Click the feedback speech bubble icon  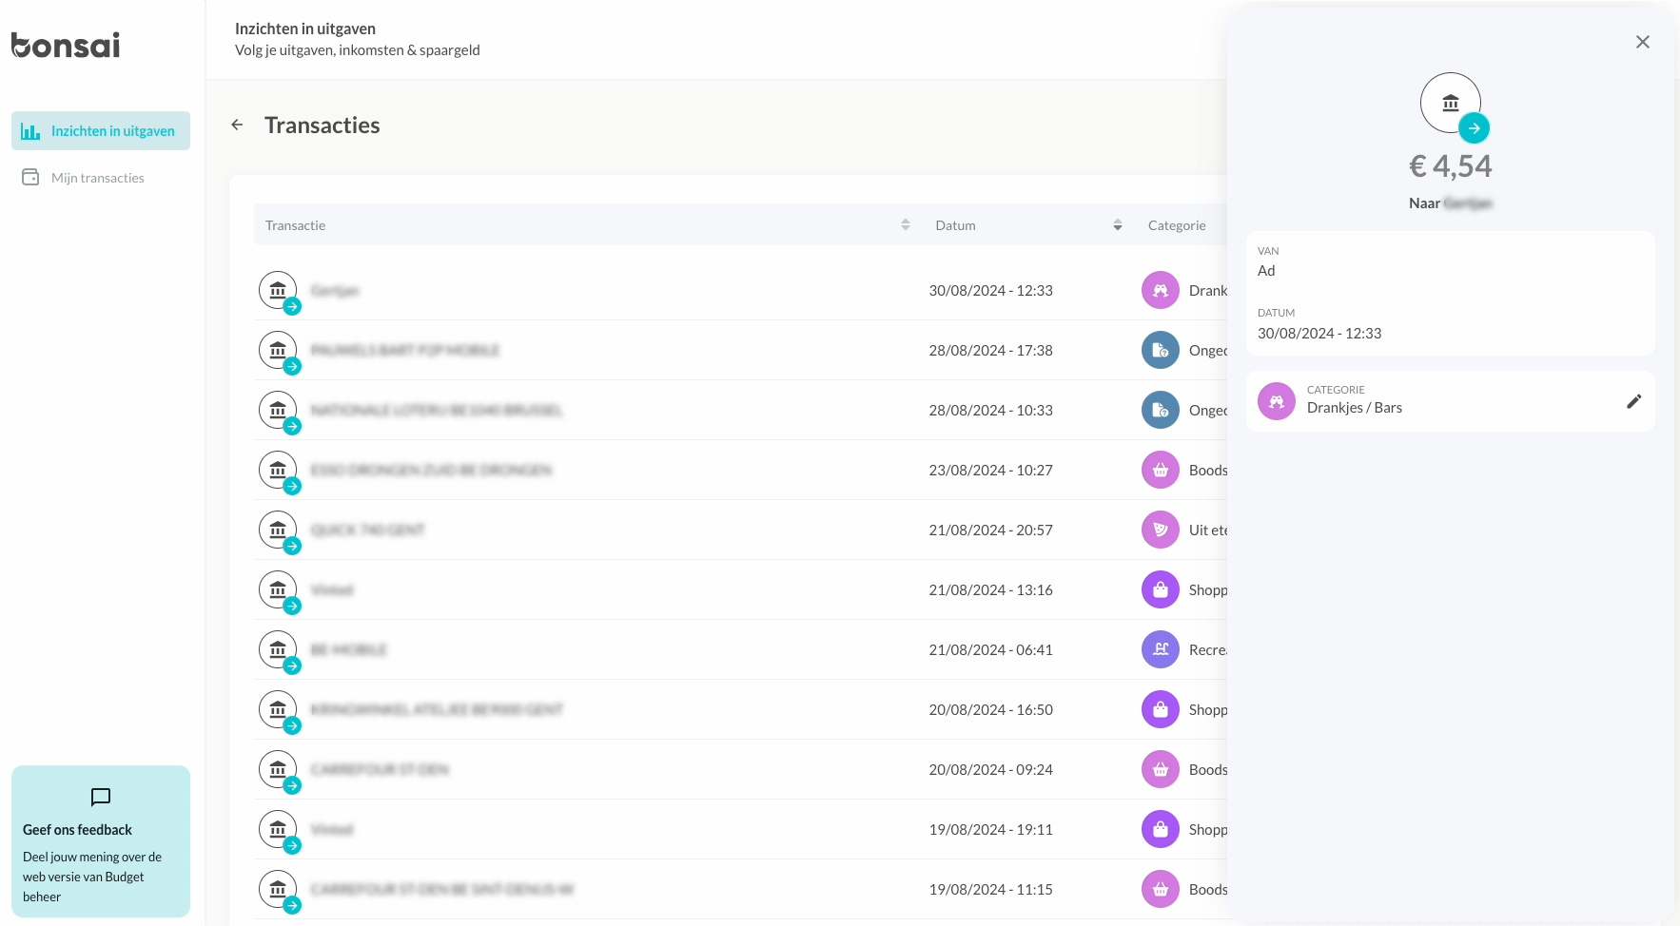(x=101, y=797)
